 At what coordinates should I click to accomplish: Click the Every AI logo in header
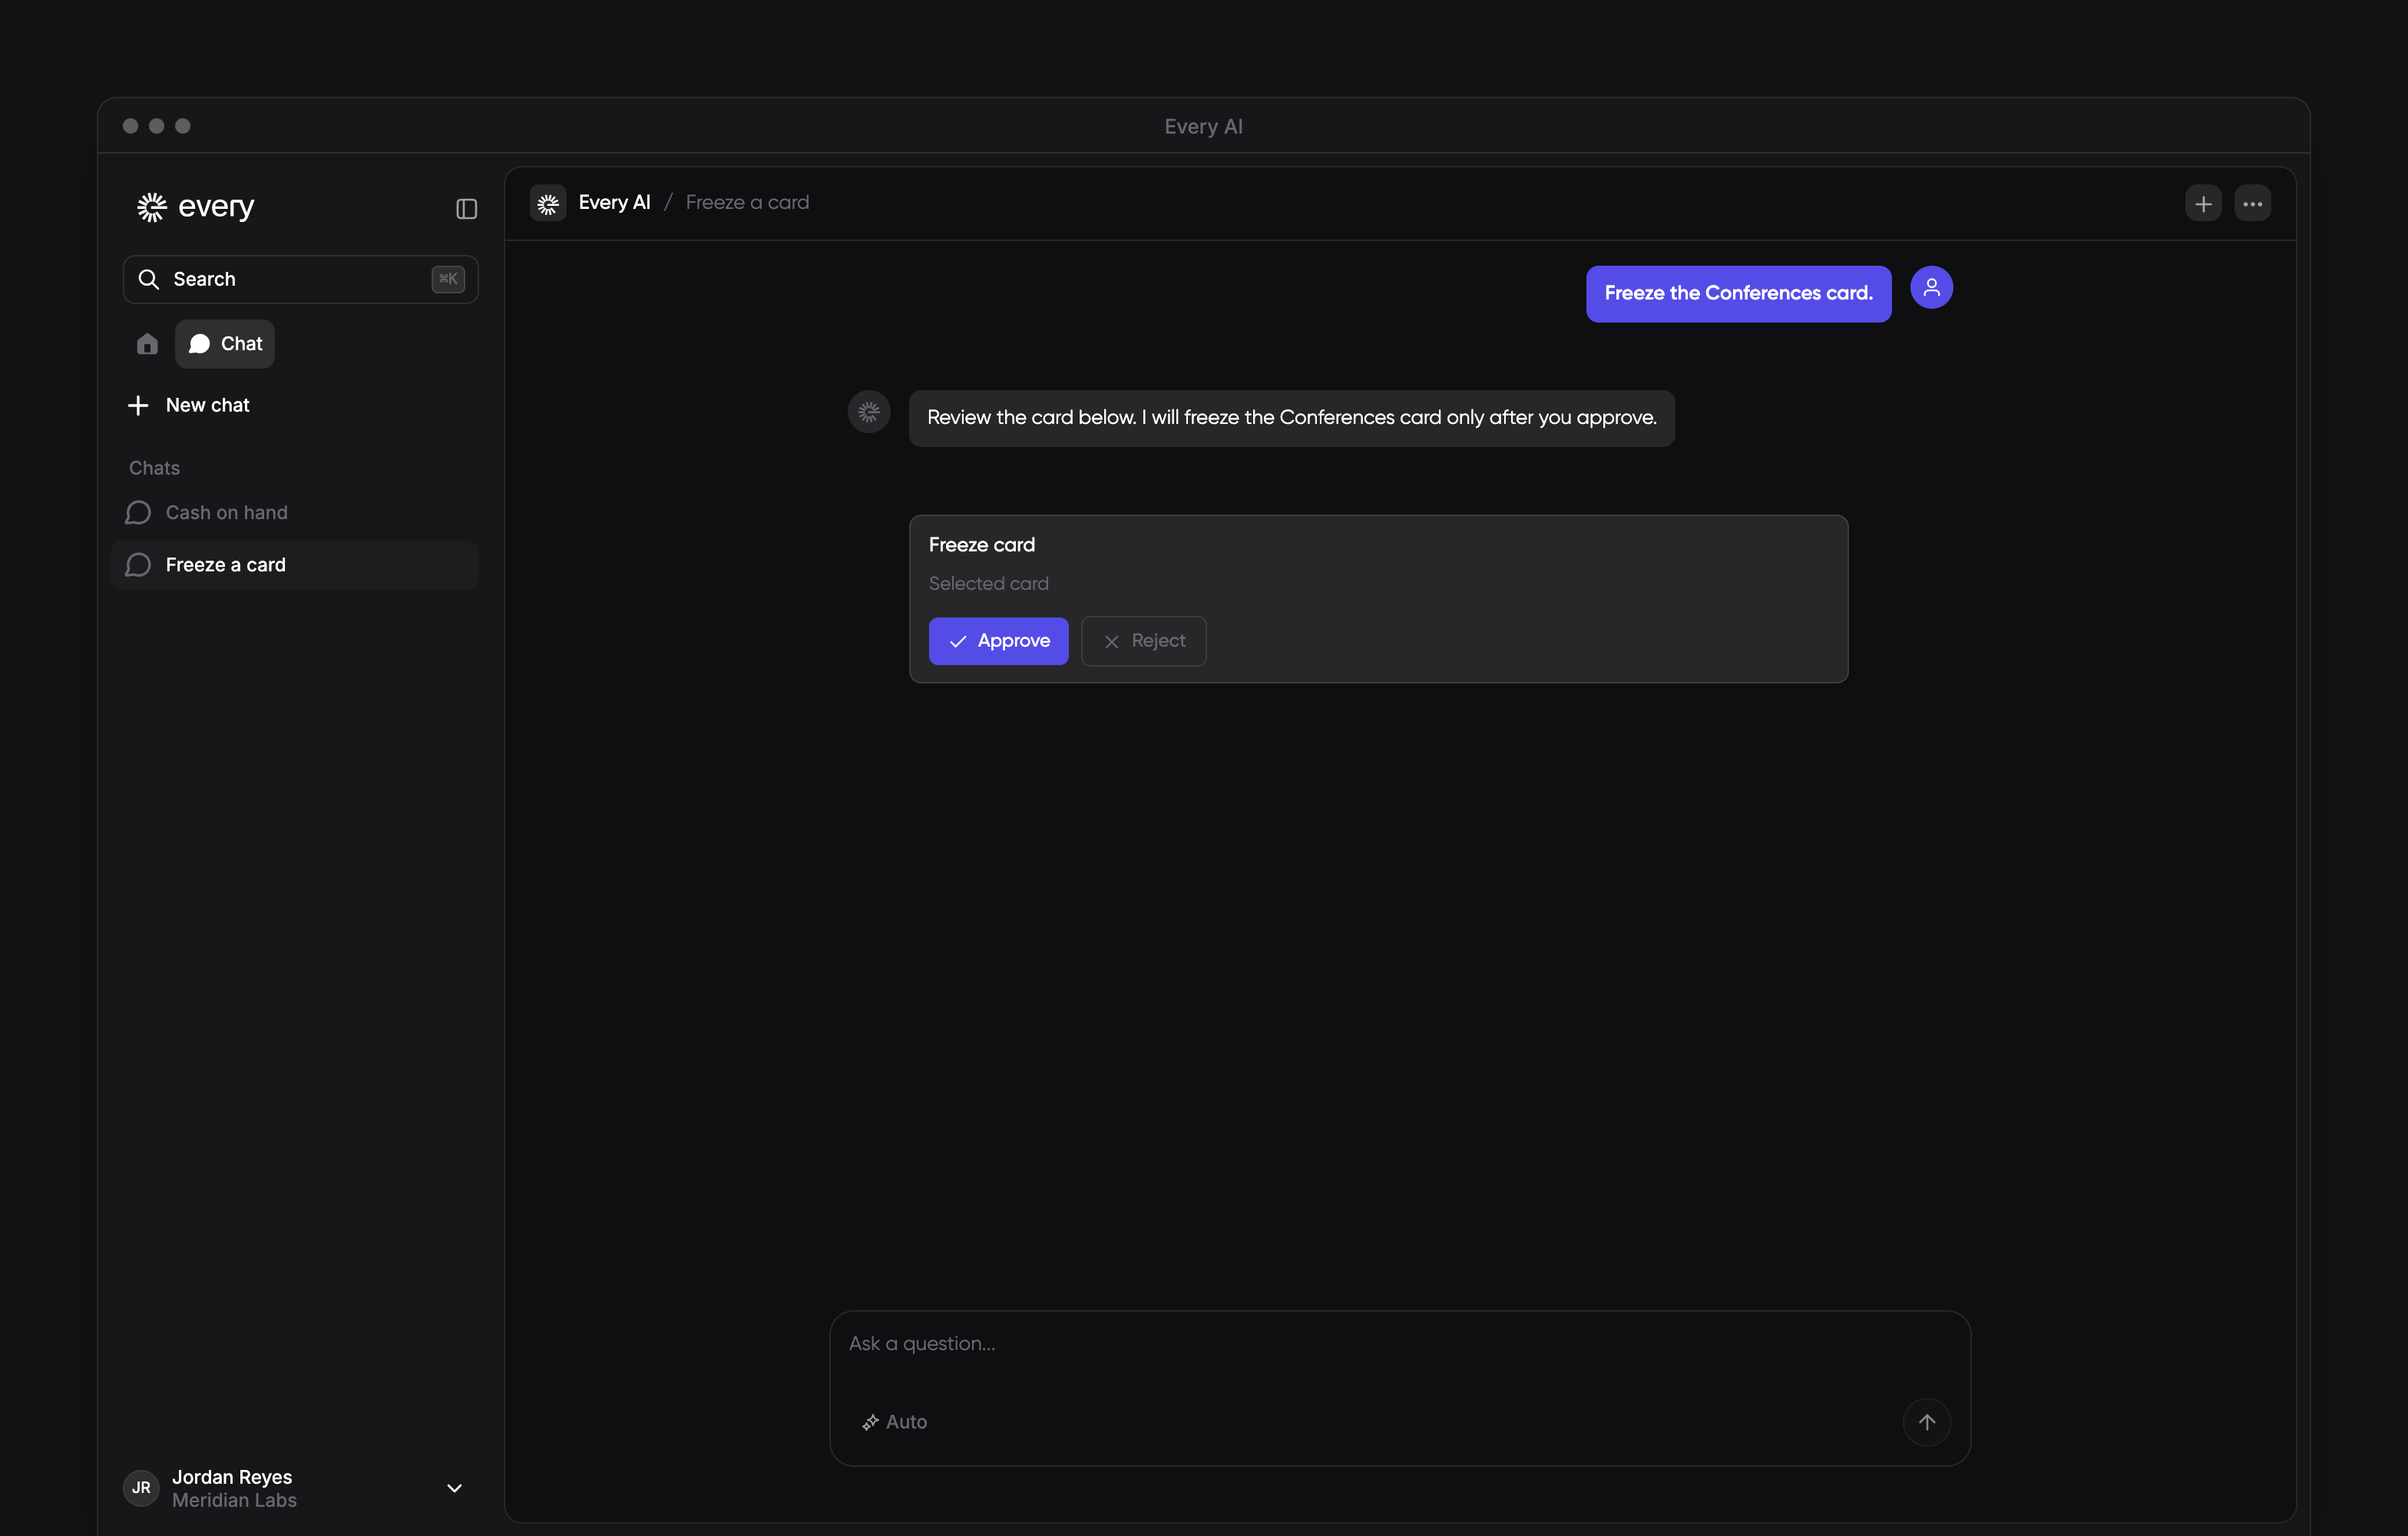point(548,204)
